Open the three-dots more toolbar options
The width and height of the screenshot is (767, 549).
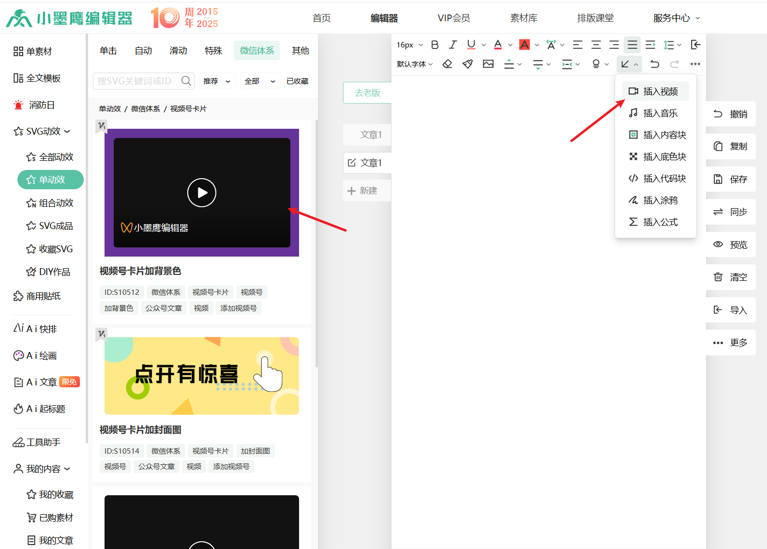click(x=695, y=64)
